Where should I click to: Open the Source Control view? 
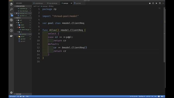[x=11, y=14]
